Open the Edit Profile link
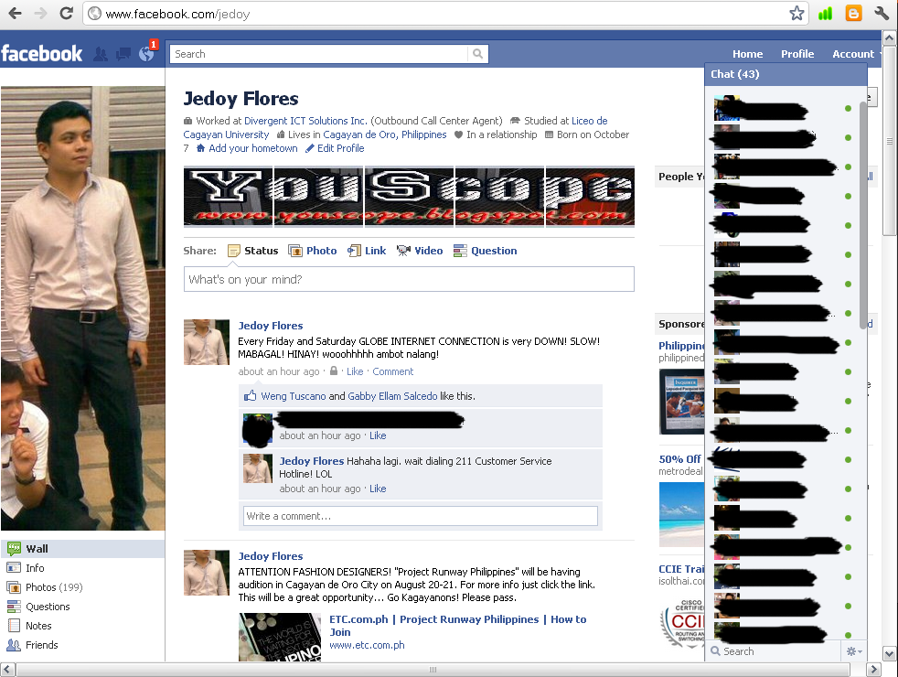 click(x=340, y=147)
